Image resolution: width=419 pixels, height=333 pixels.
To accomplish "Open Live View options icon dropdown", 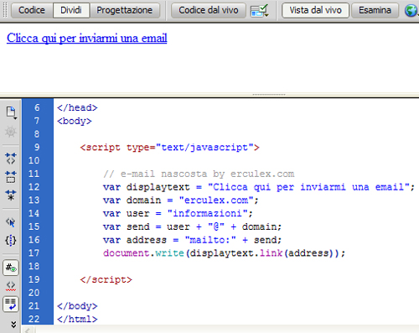I will click(x=260, y=11).
